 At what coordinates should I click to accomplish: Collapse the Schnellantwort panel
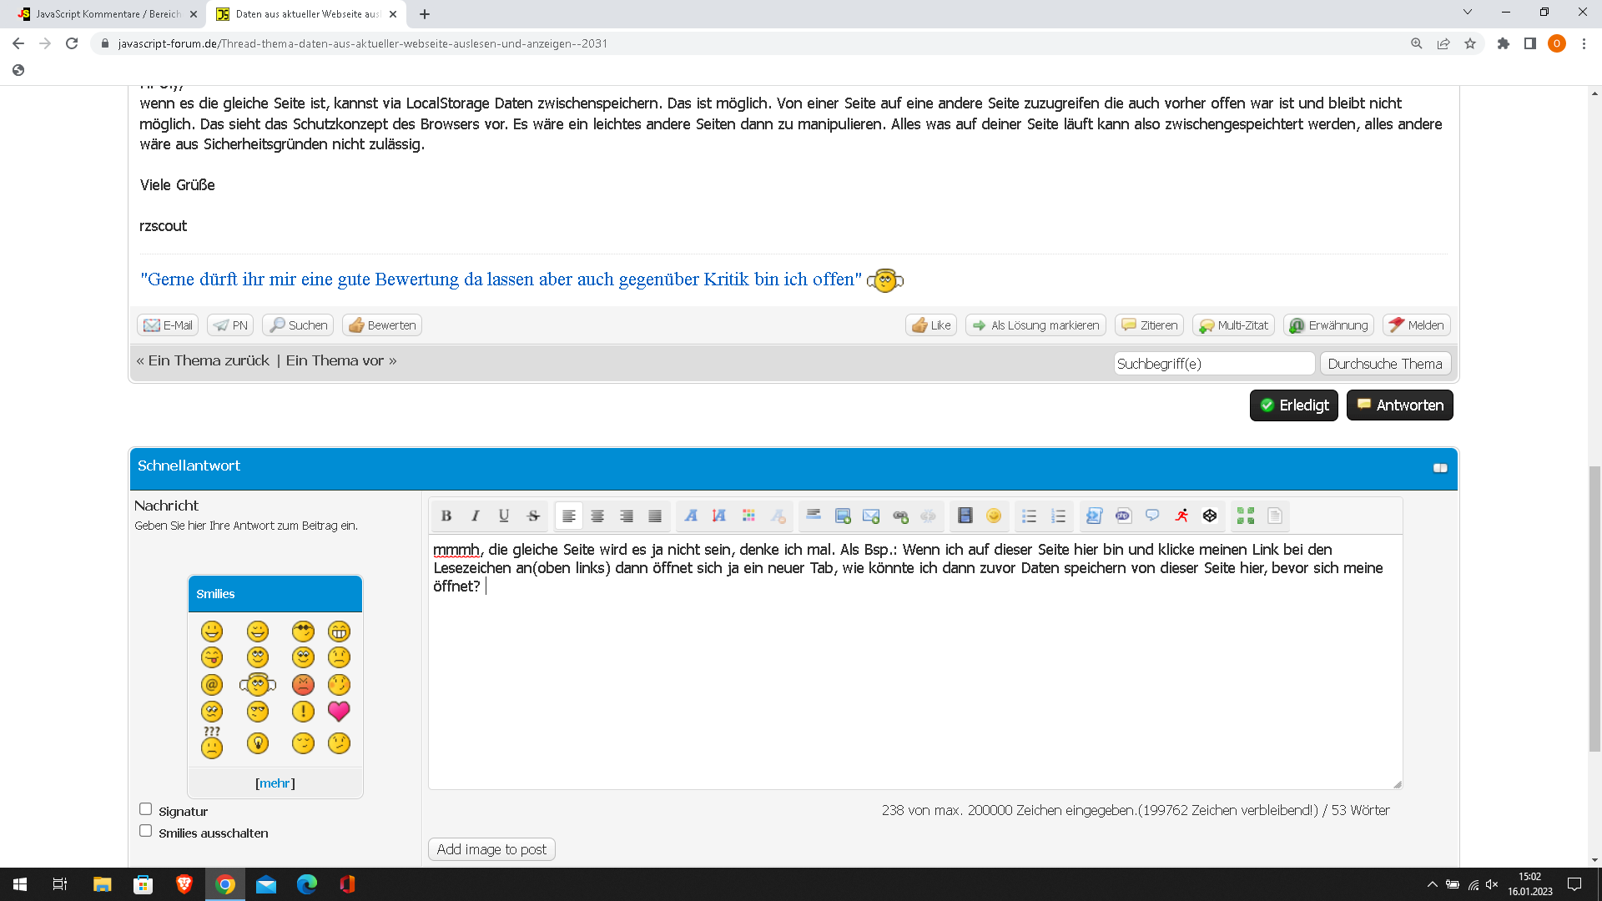[x=1440, y=468]
